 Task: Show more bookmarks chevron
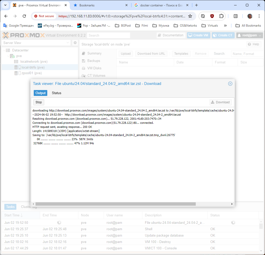(x=225, y=26)
